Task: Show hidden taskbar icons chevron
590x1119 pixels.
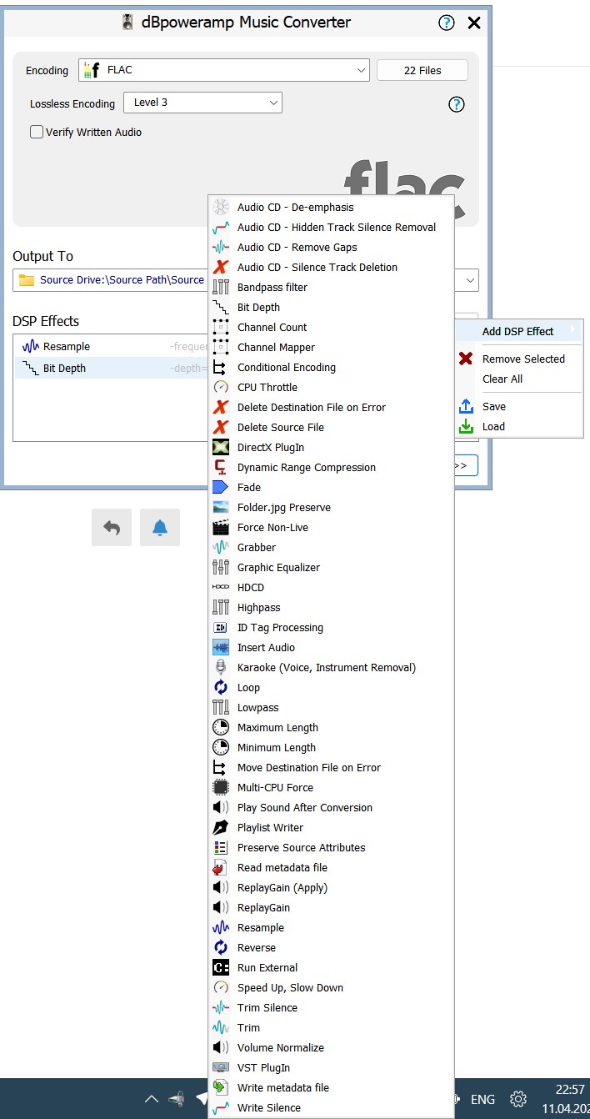Action: tap(151, 1099)
